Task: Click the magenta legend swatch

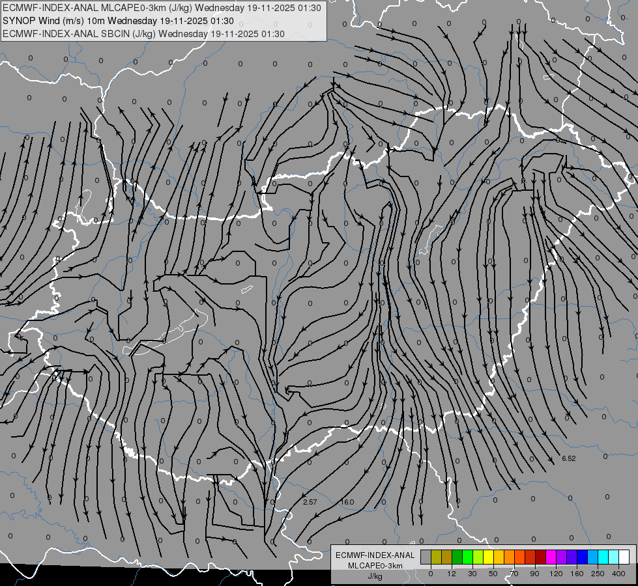Action: point(551,557)
